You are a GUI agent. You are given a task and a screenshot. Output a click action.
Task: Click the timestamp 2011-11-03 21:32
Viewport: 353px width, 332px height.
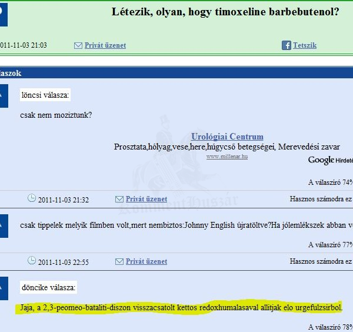coord(64,200)
